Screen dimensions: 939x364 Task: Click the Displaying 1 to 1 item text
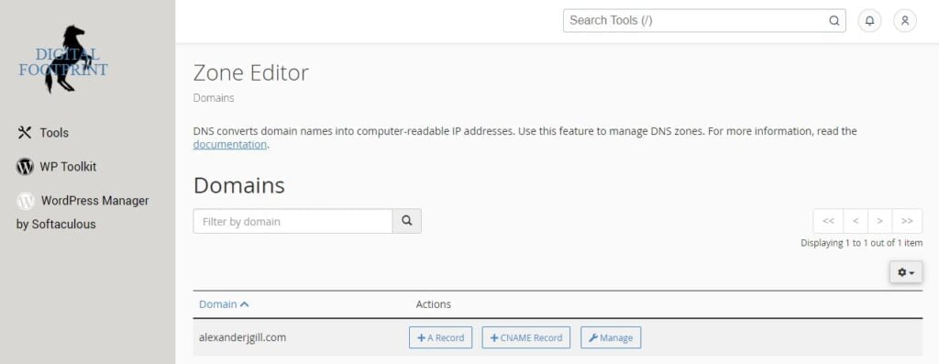[861, 243]
